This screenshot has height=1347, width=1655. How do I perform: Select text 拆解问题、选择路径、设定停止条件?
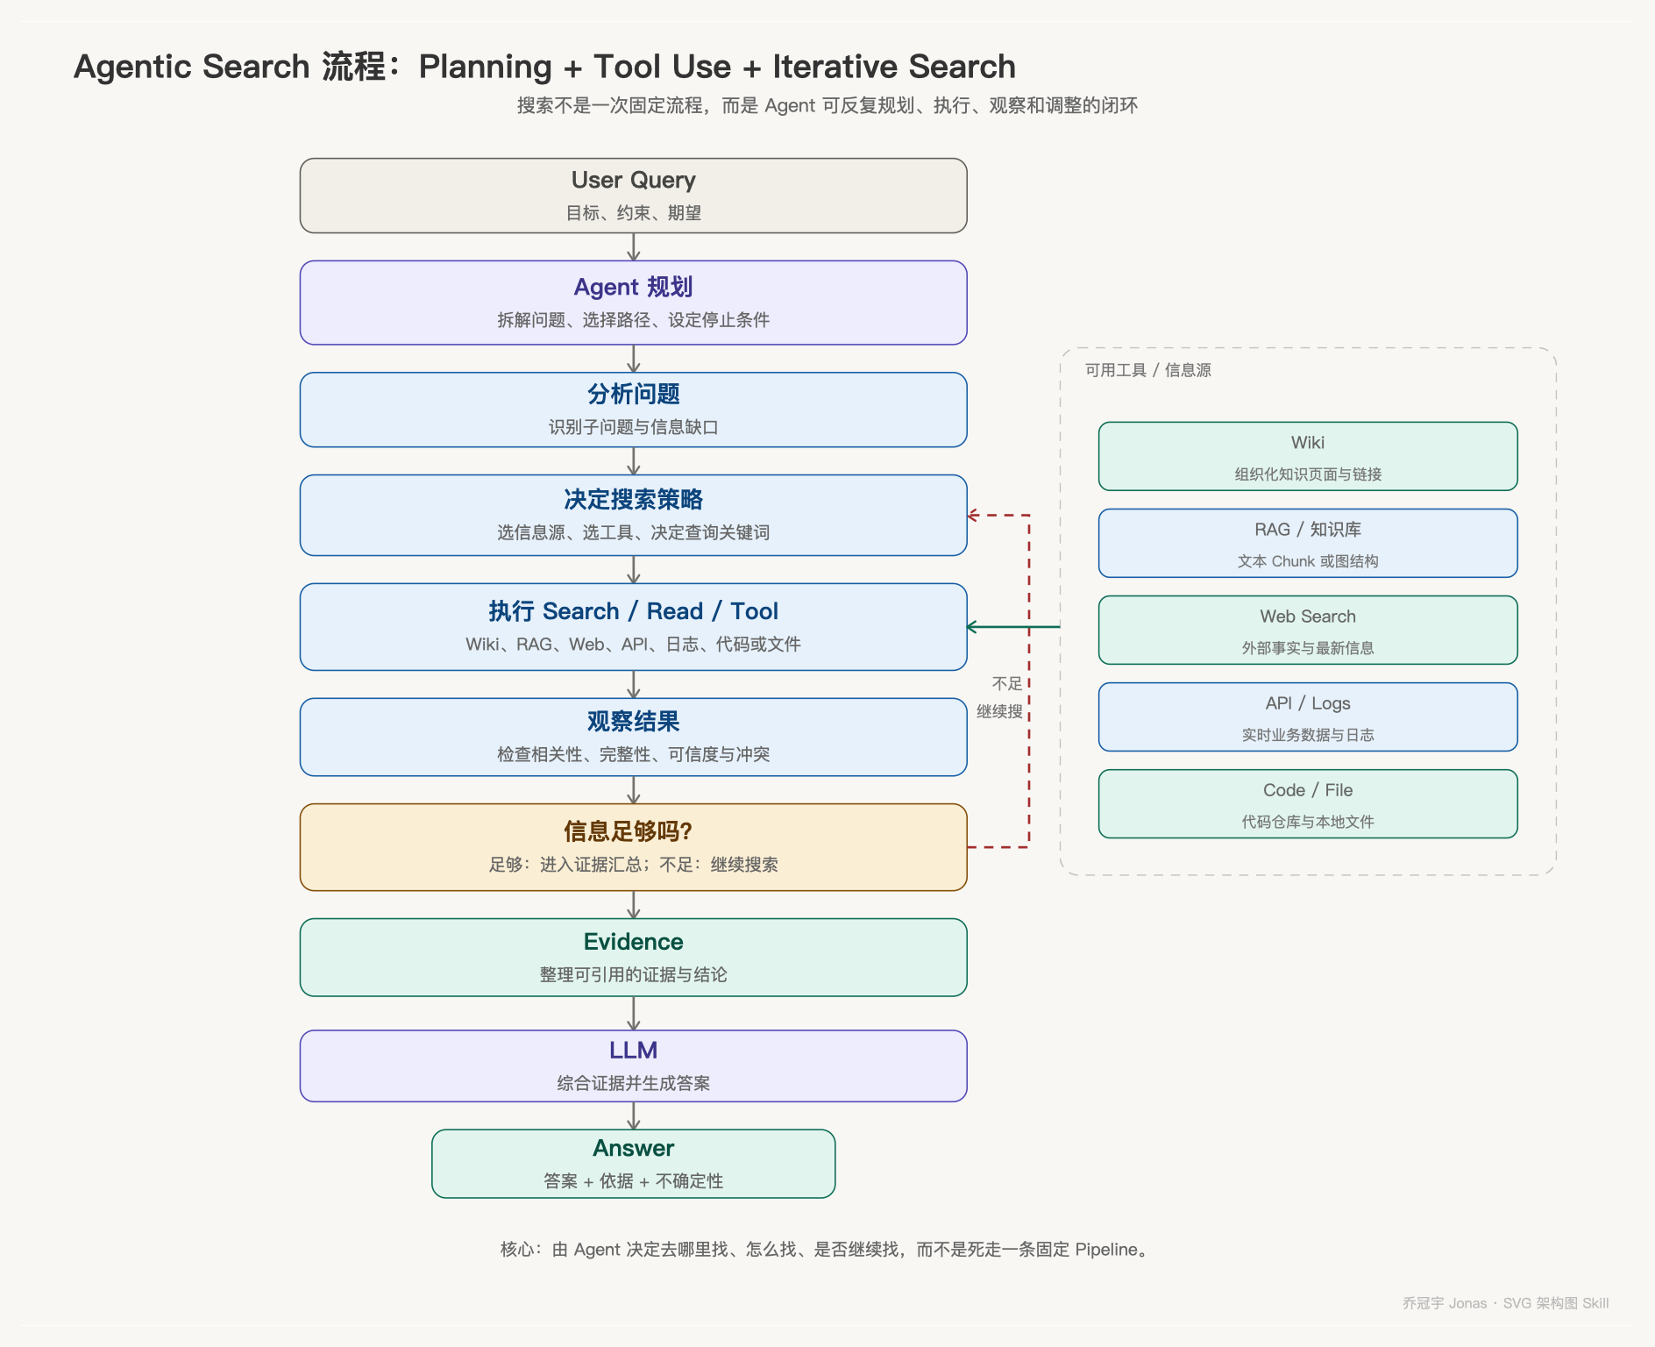633,320
